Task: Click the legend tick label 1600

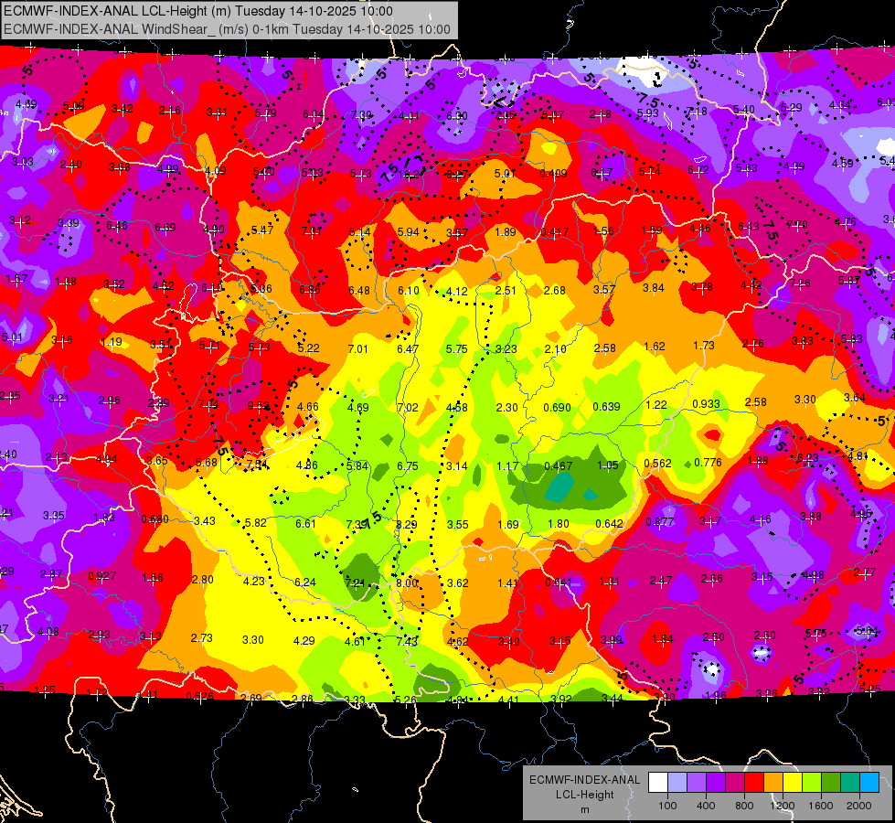Action: 821,806
